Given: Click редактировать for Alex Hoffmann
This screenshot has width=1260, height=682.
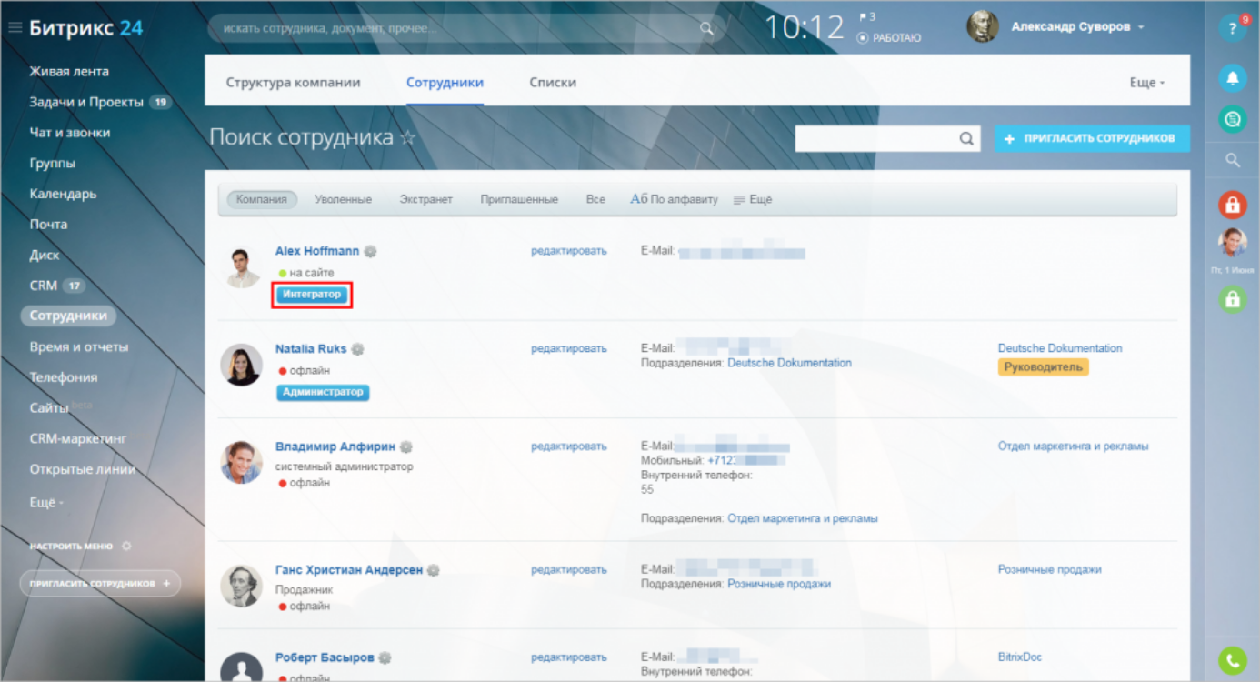Looking at the screenshot, I should click(x=568, y=251).
